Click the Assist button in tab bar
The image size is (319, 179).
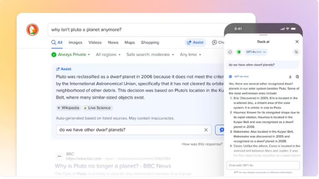pyautogui.click(x=195, y=43)
